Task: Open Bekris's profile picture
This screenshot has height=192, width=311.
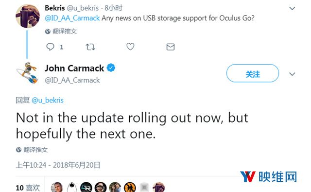Action: tap(28, 16)
